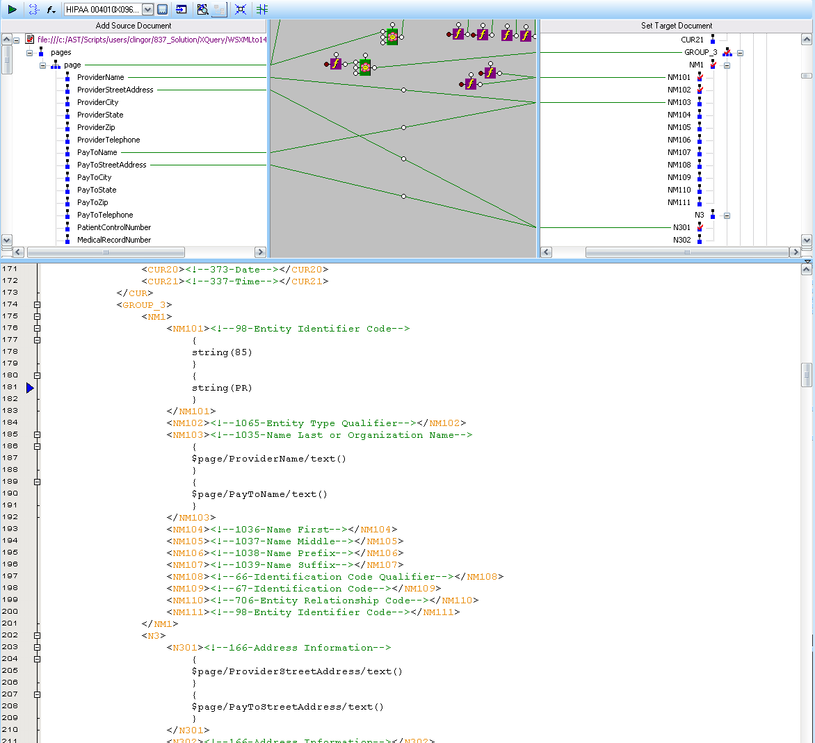Click source panel horizontal scrollbar thumb
This screenshot has width=815, height=743.
[x=106, y=252]
